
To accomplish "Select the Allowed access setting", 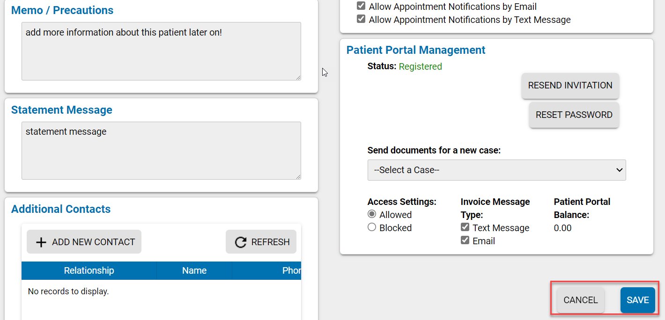I will [x=371, y=214].
